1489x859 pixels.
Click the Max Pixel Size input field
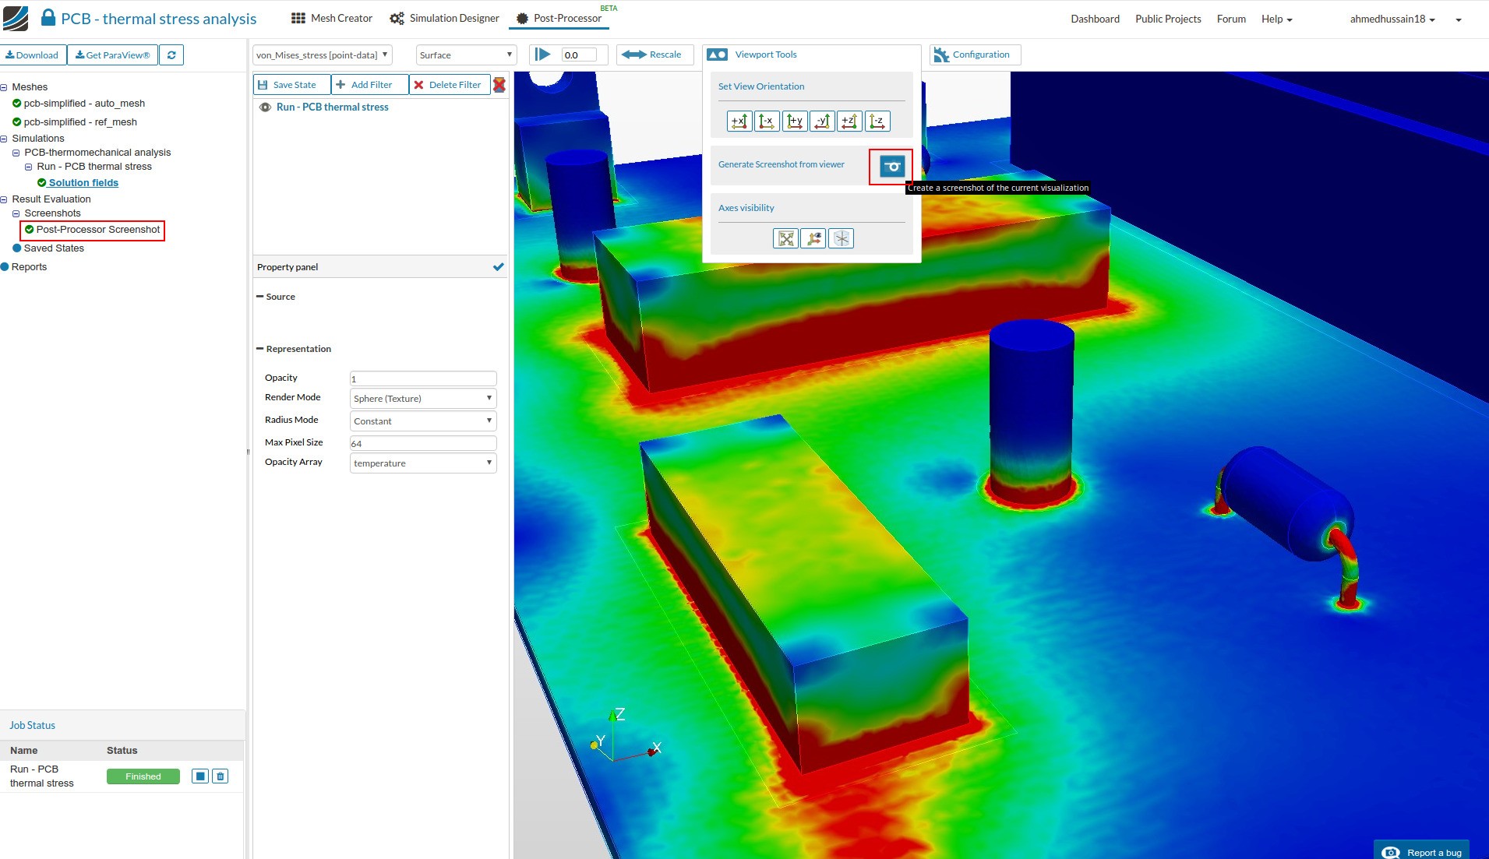coord(423,443)
